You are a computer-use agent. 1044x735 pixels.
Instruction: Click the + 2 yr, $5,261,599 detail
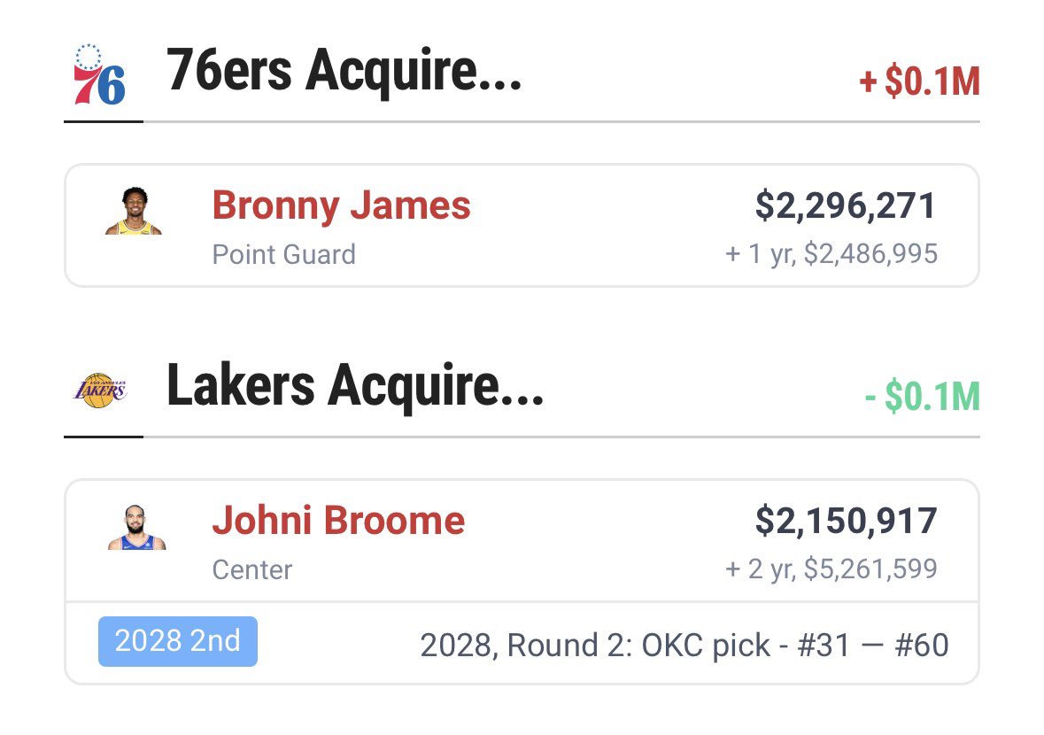coord(831,569)
